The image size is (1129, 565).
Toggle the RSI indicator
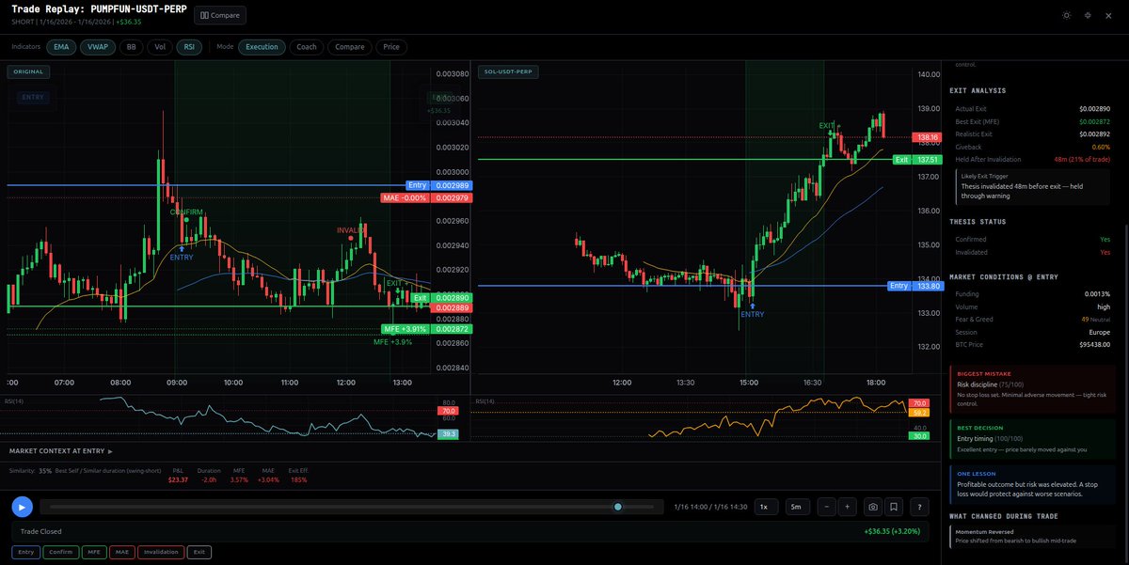pos(189,47)
